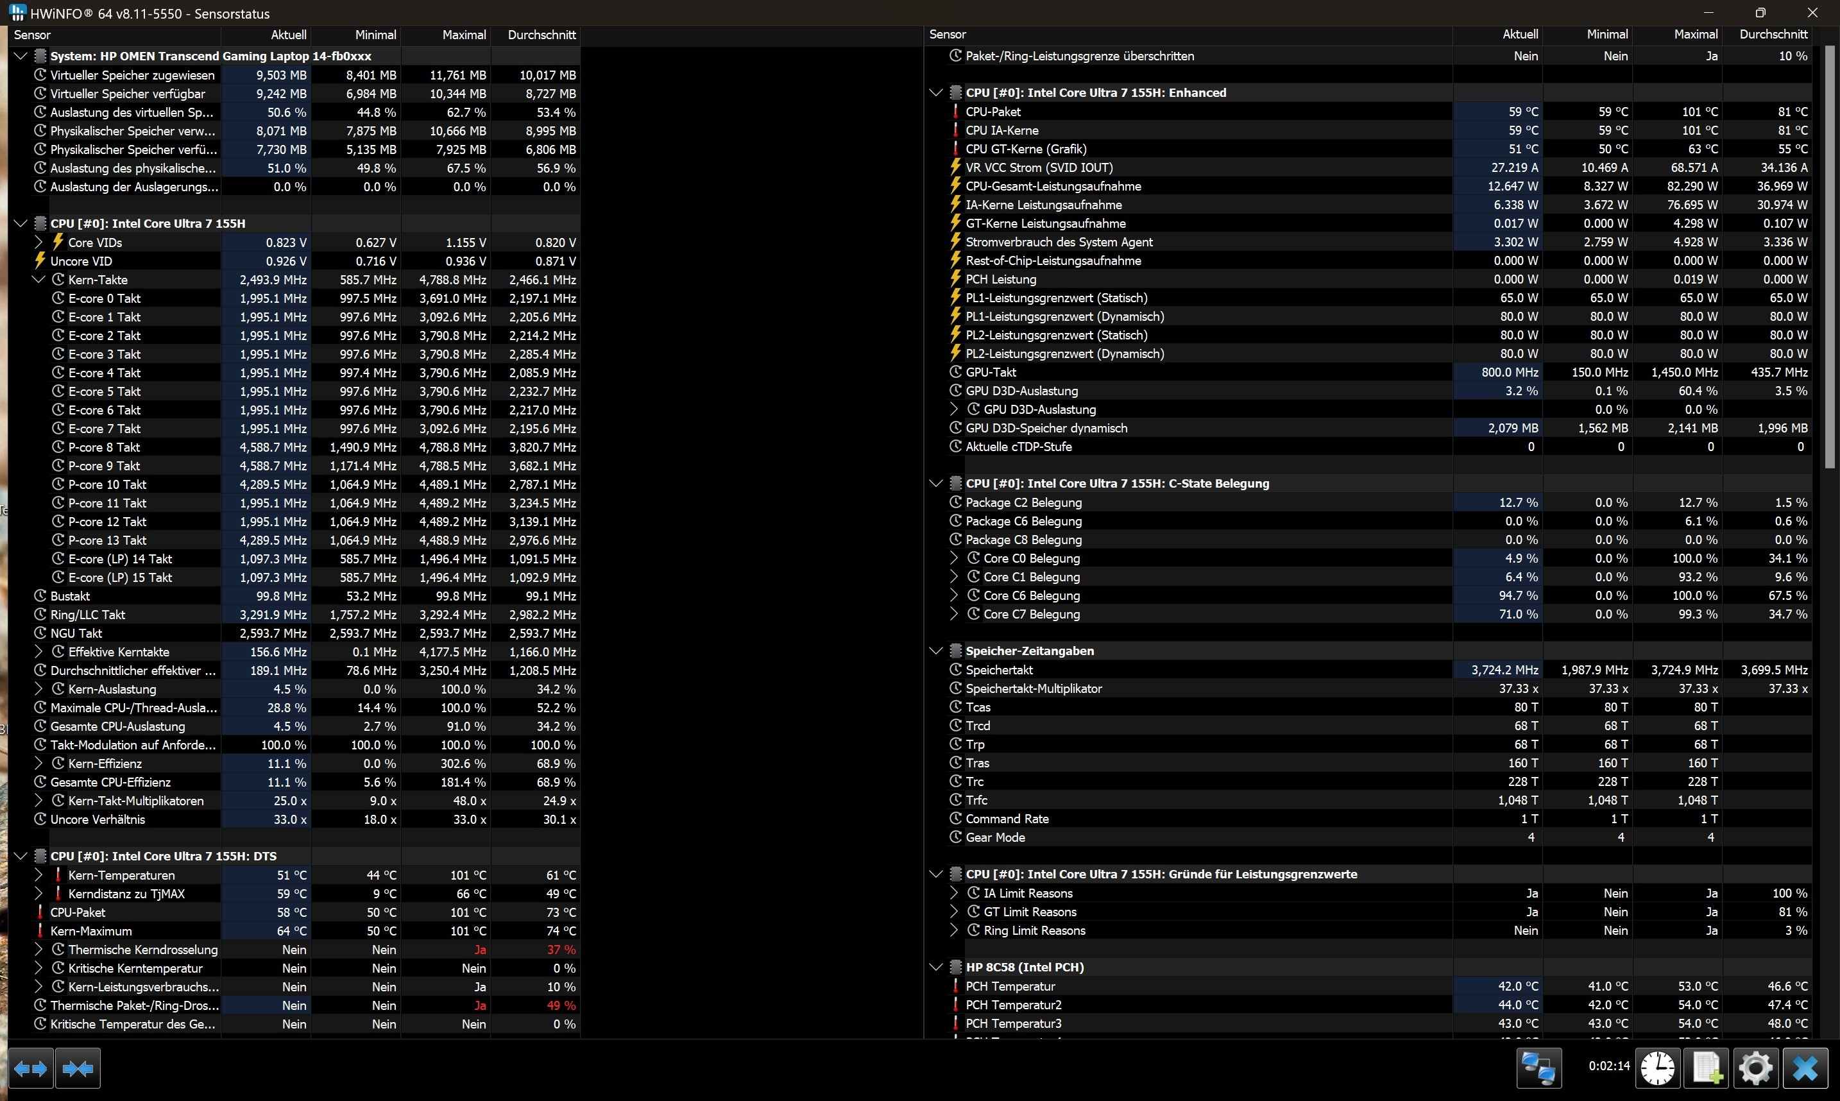The image size is (1840, 1101).
Task: Click chip icon of Speicher-Zeitangaben group
Action: click(x=955, y=651)
